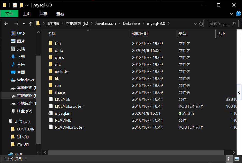
Task: Click the navigation pane scroll down arrow
Action: [38, 152]
